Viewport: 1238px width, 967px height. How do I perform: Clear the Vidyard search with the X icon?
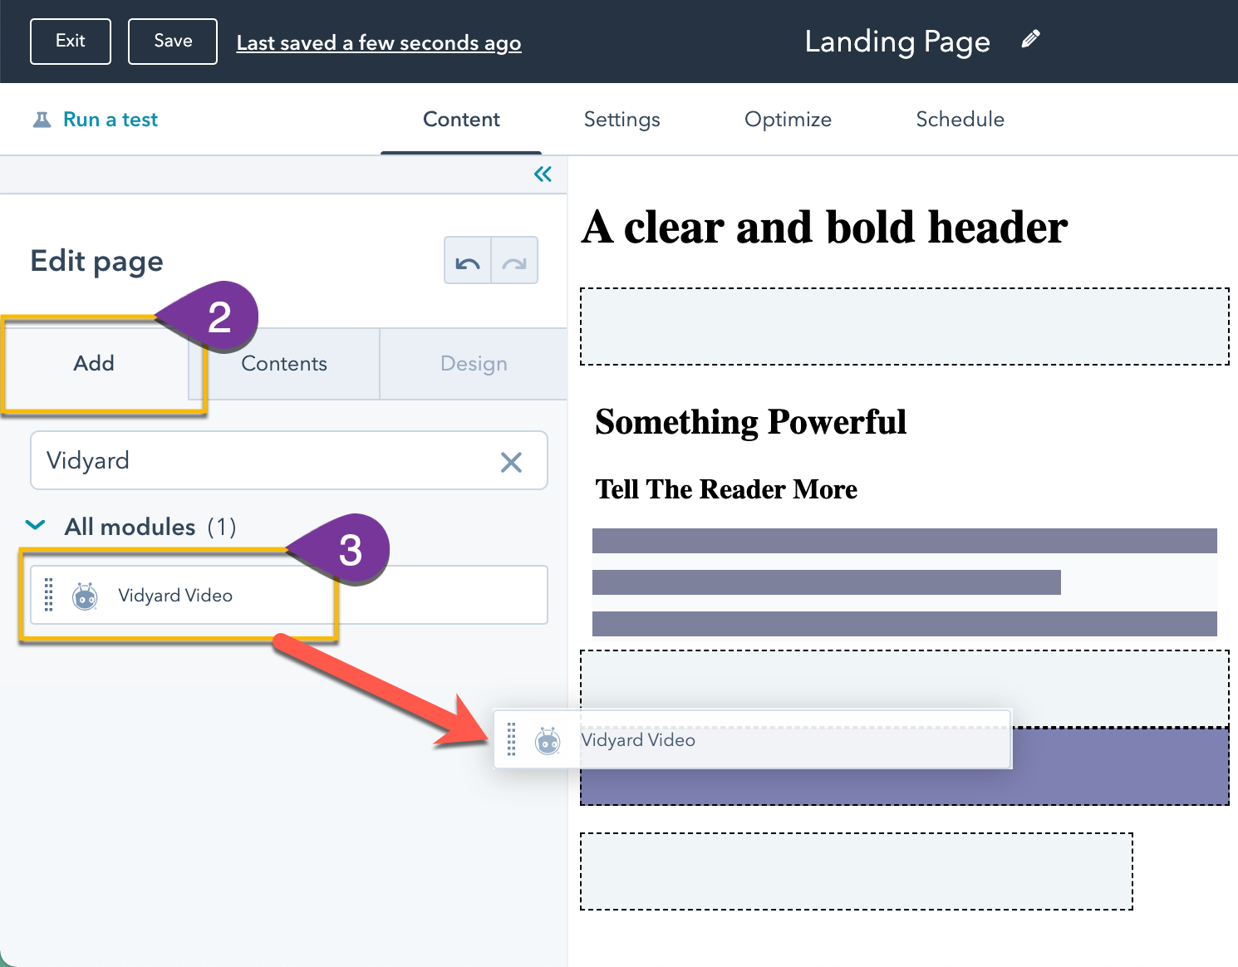point(511,462)
